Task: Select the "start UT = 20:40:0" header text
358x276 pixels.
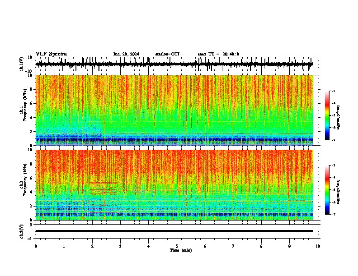Action: [218, 54]
